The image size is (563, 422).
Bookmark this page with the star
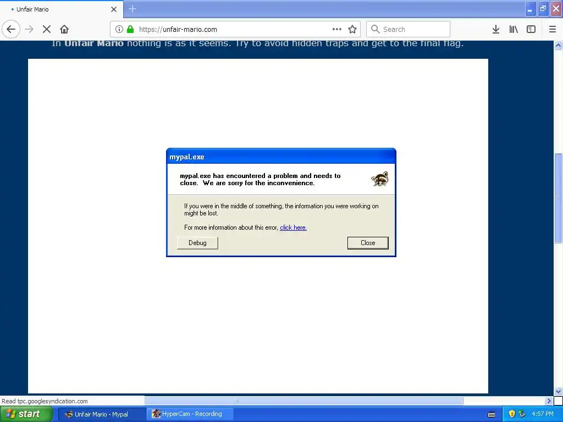[x=352, y=29]
